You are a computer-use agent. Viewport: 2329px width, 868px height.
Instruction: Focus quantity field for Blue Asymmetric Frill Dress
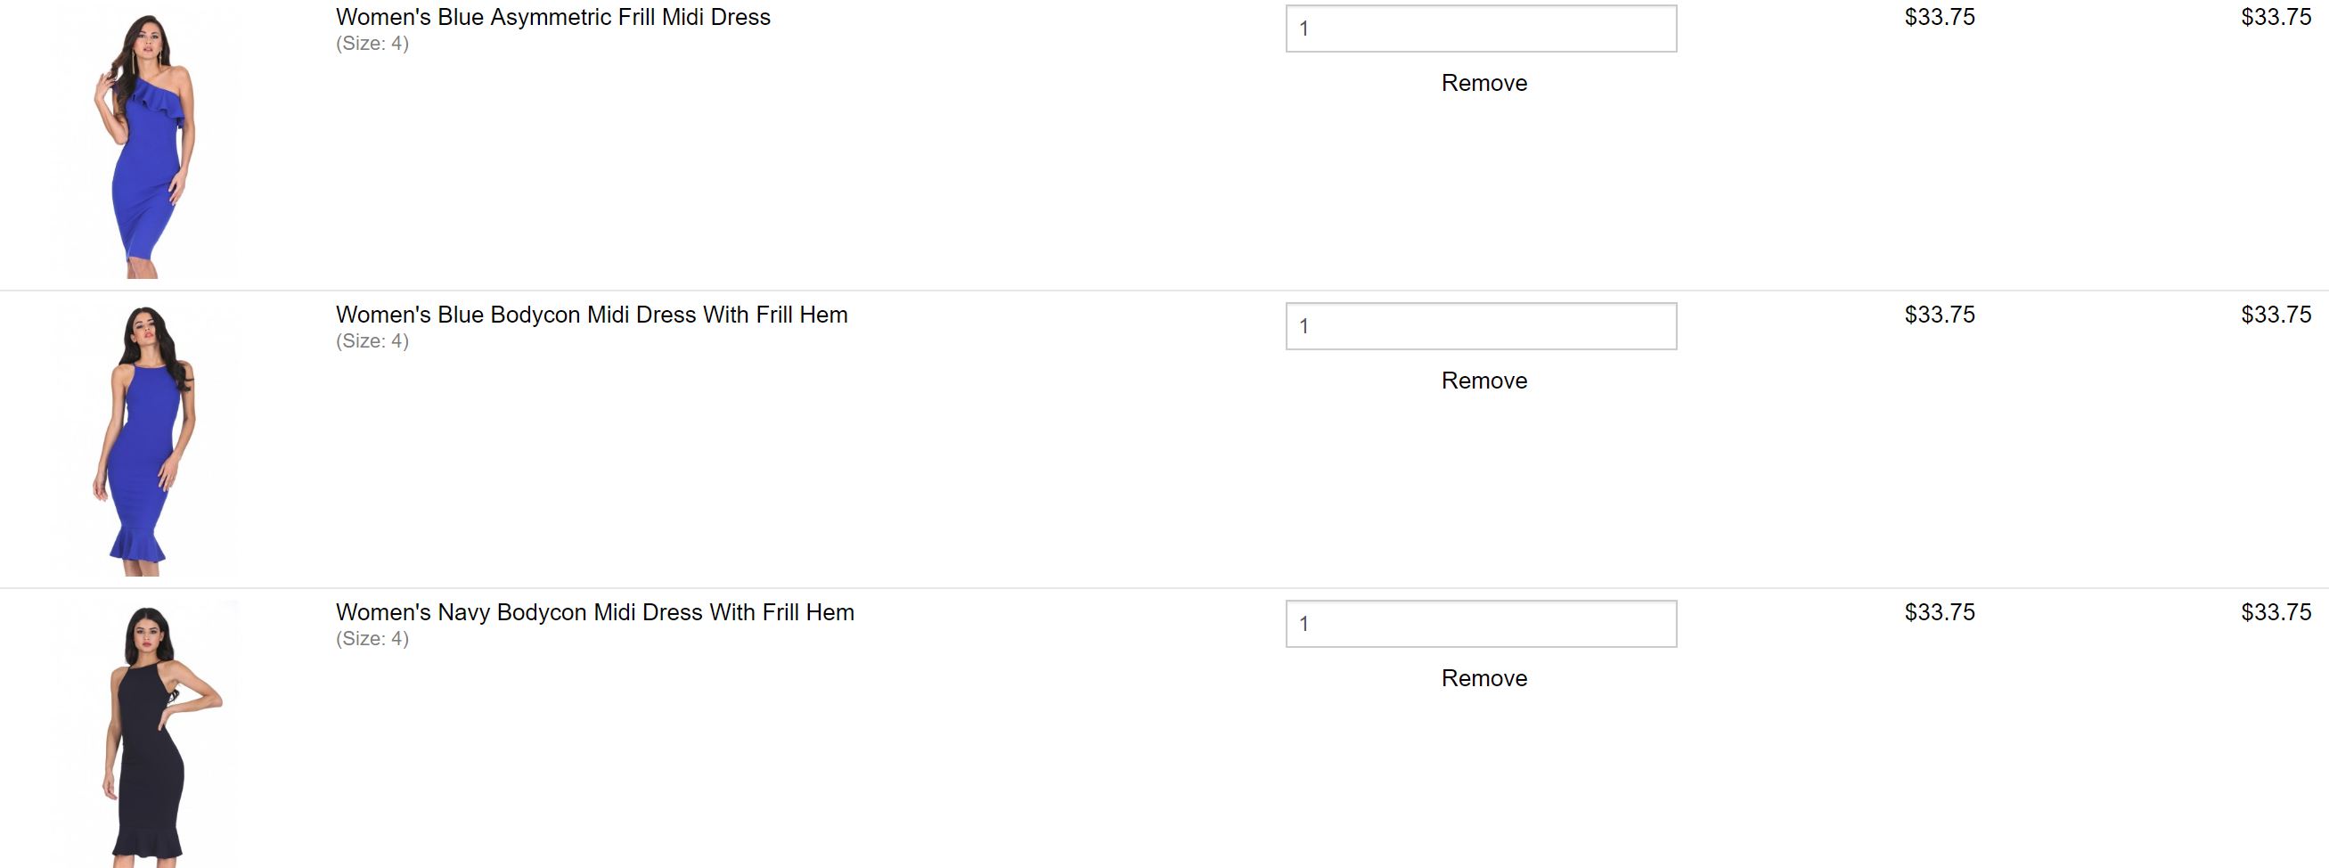1480,29
